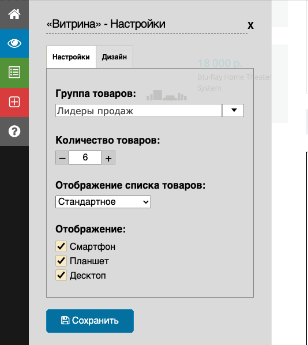Decrease product quantity with minus button
The image size is (308, 345).
click(62, 157)
